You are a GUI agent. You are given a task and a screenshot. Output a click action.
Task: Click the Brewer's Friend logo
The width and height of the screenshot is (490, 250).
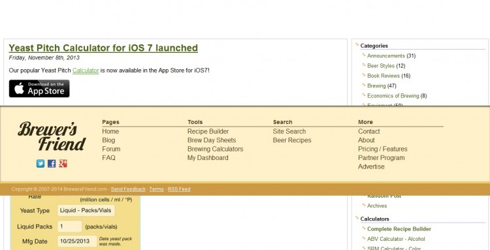point(52,136)
